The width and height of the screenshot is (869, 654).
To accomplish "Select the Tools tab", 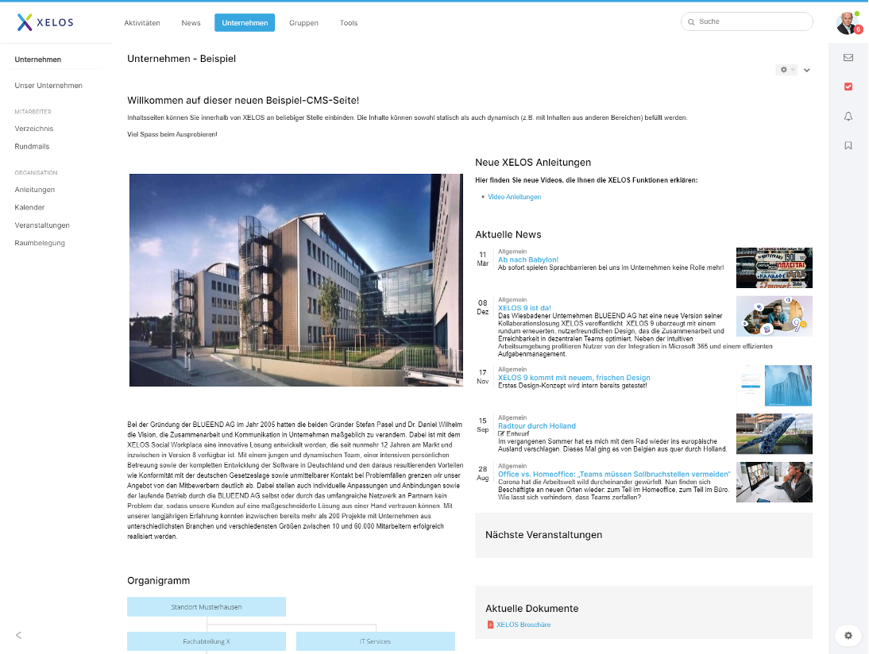I will (349, 23).
